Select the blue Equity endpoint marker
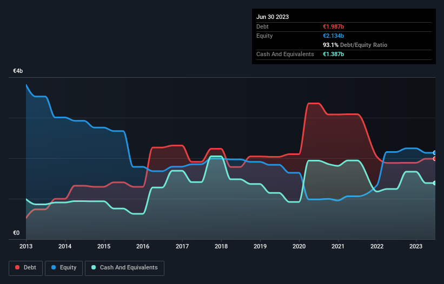The image size is (444, 284). click(435, 153)
